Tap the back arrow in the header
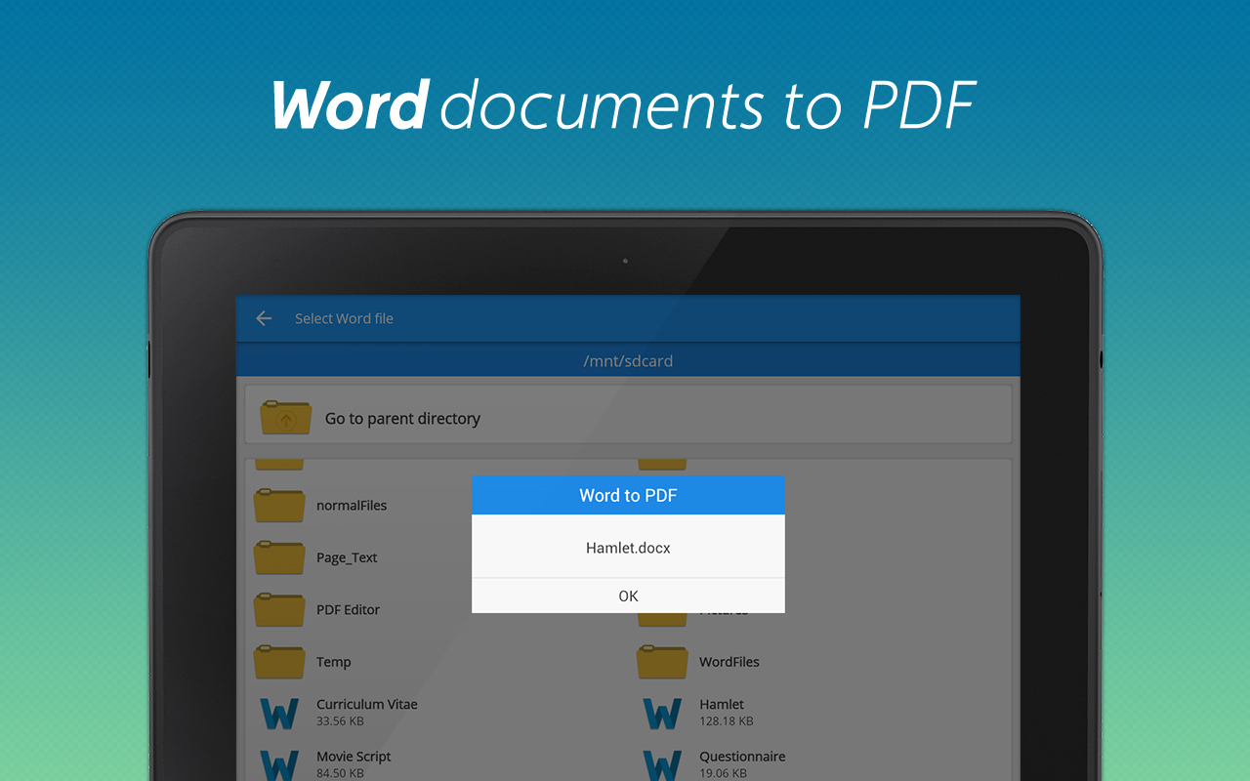This screenshot has height=781, width=1250. click(x=264, y=317)
